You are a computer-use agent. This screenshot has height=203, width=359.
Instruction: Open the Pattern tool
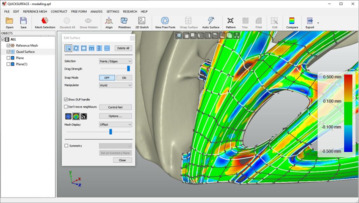click(x=231, y=21)
